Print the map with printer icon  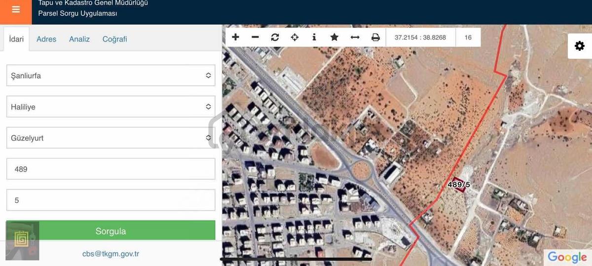tap(375, 37)
